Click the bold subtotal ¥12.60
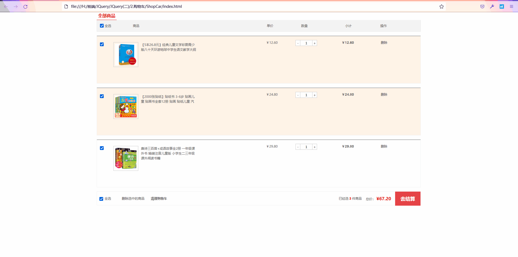Viewport: 518px width, 257px height. tap(348, 43)
